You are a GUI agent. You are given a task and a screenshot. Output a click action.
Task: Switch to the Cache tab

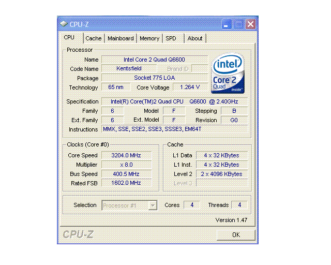(x=94, y=38)
